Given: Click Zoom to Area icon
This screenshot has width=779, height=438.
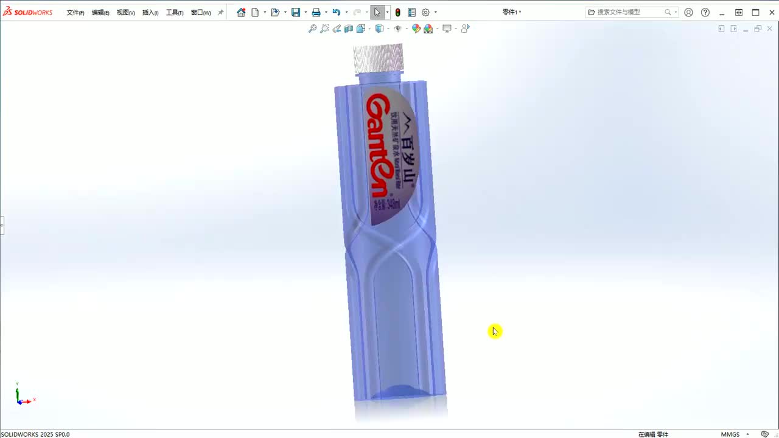Looking at the screenshot, I should click(325, 29).
